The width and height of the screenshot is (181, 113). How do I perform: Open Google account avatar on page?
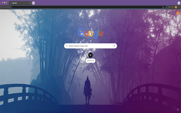pyautogui.click(x=178, y=13)
